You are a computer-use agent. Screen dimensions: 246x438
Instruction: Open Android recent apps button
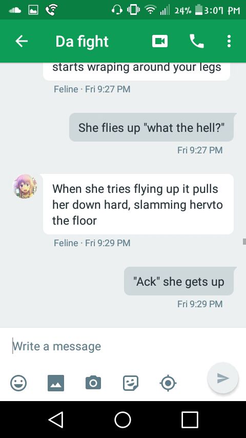(x=190, y=420)
